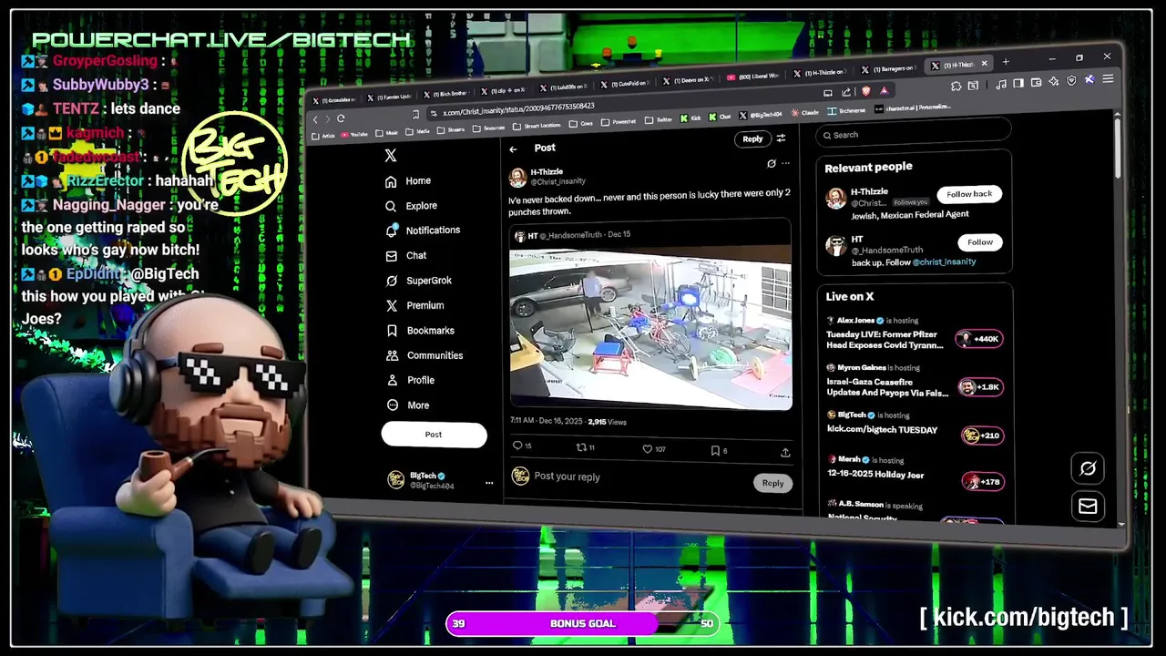Screen dimensions: 1166x656
Task: Open the browser extensions puzzle icon
Action: (956, 86)
